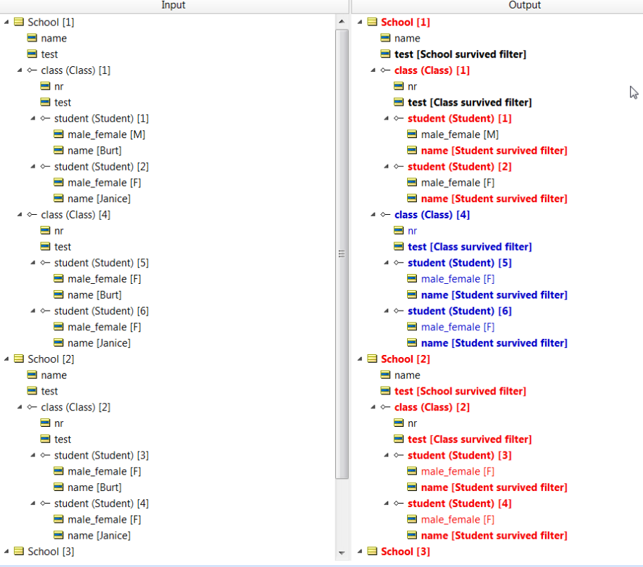Click the class (Class) [2] node icon in Input

point(32,407)
